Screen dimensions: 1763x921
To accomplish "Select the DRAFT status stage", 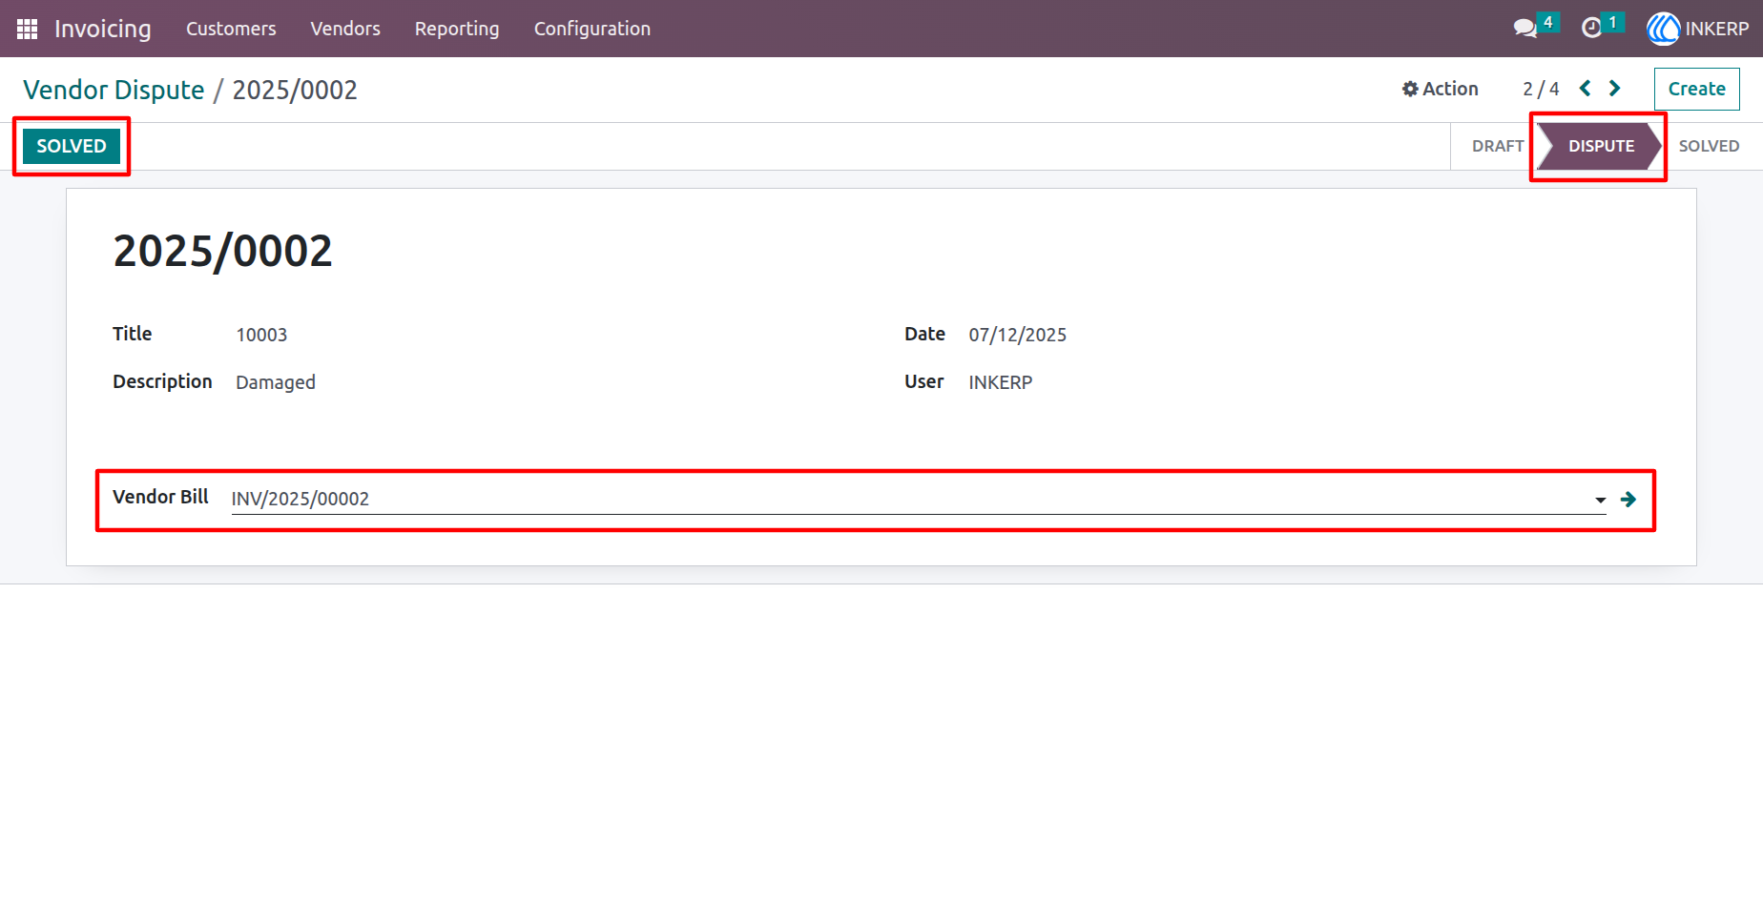I will point(1497,146).
